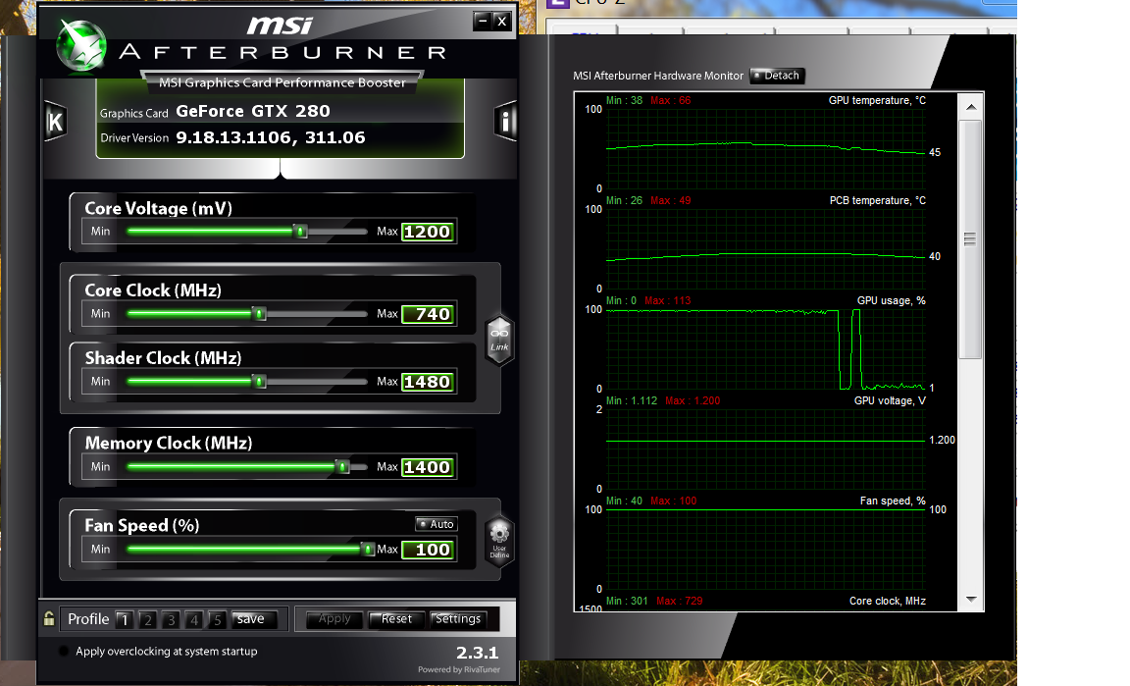Image resolution: width=1130 pixels, height=686 pixels.
Task: Click the fan User Define gear icon
Action: click(x=499, y=541)
